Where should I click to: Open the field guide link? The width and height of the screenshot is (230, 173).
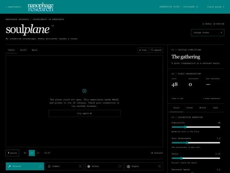(x=216, y=7)
